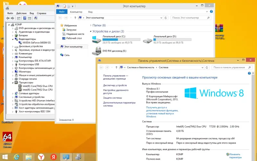Open File Explorer from taskbar

click(x=29, y=157)
